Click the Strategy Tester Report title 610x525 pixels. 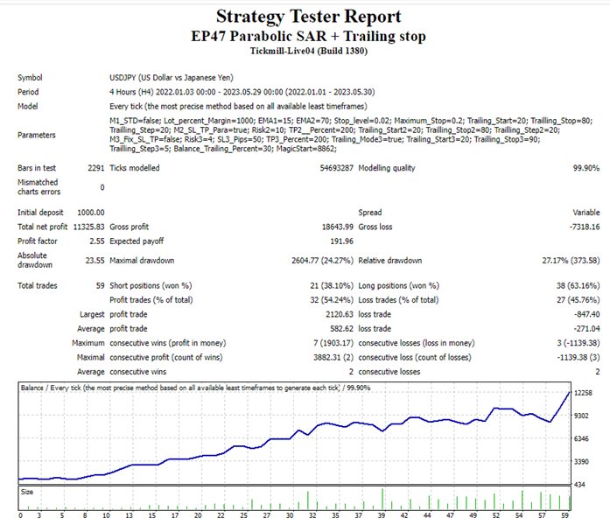point(309,17)
